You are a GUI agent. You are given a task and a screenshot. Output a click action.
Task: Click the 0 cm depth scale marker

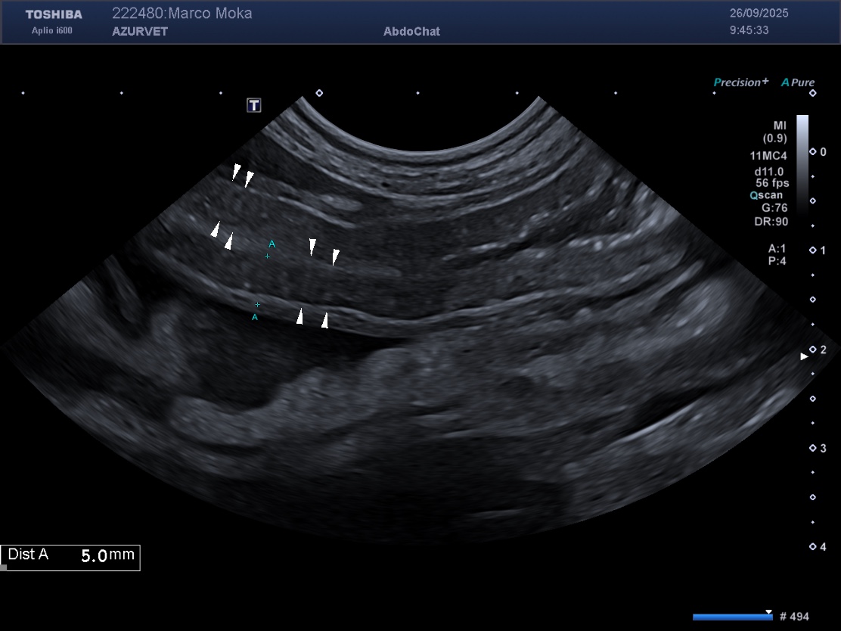tap(813, 152)
